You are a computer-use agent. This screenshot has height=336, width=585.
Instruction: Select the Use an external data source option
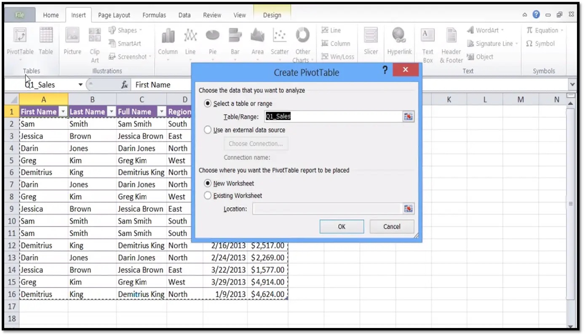(208, 130)
